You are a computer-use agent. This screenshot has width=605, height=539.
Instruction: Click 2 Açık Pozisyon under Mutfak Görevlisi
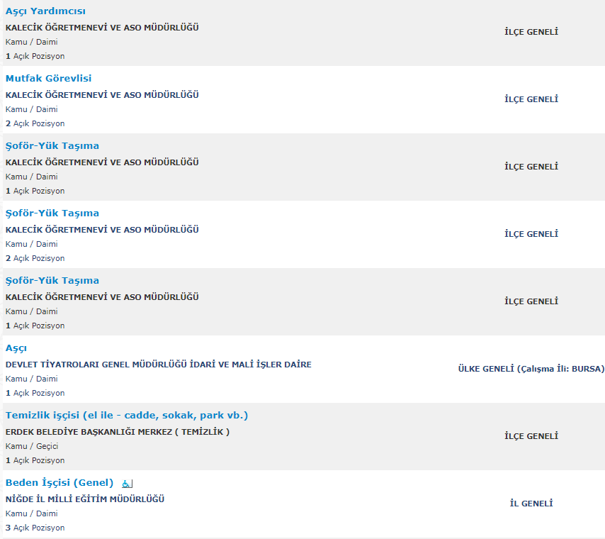point(35,123)
